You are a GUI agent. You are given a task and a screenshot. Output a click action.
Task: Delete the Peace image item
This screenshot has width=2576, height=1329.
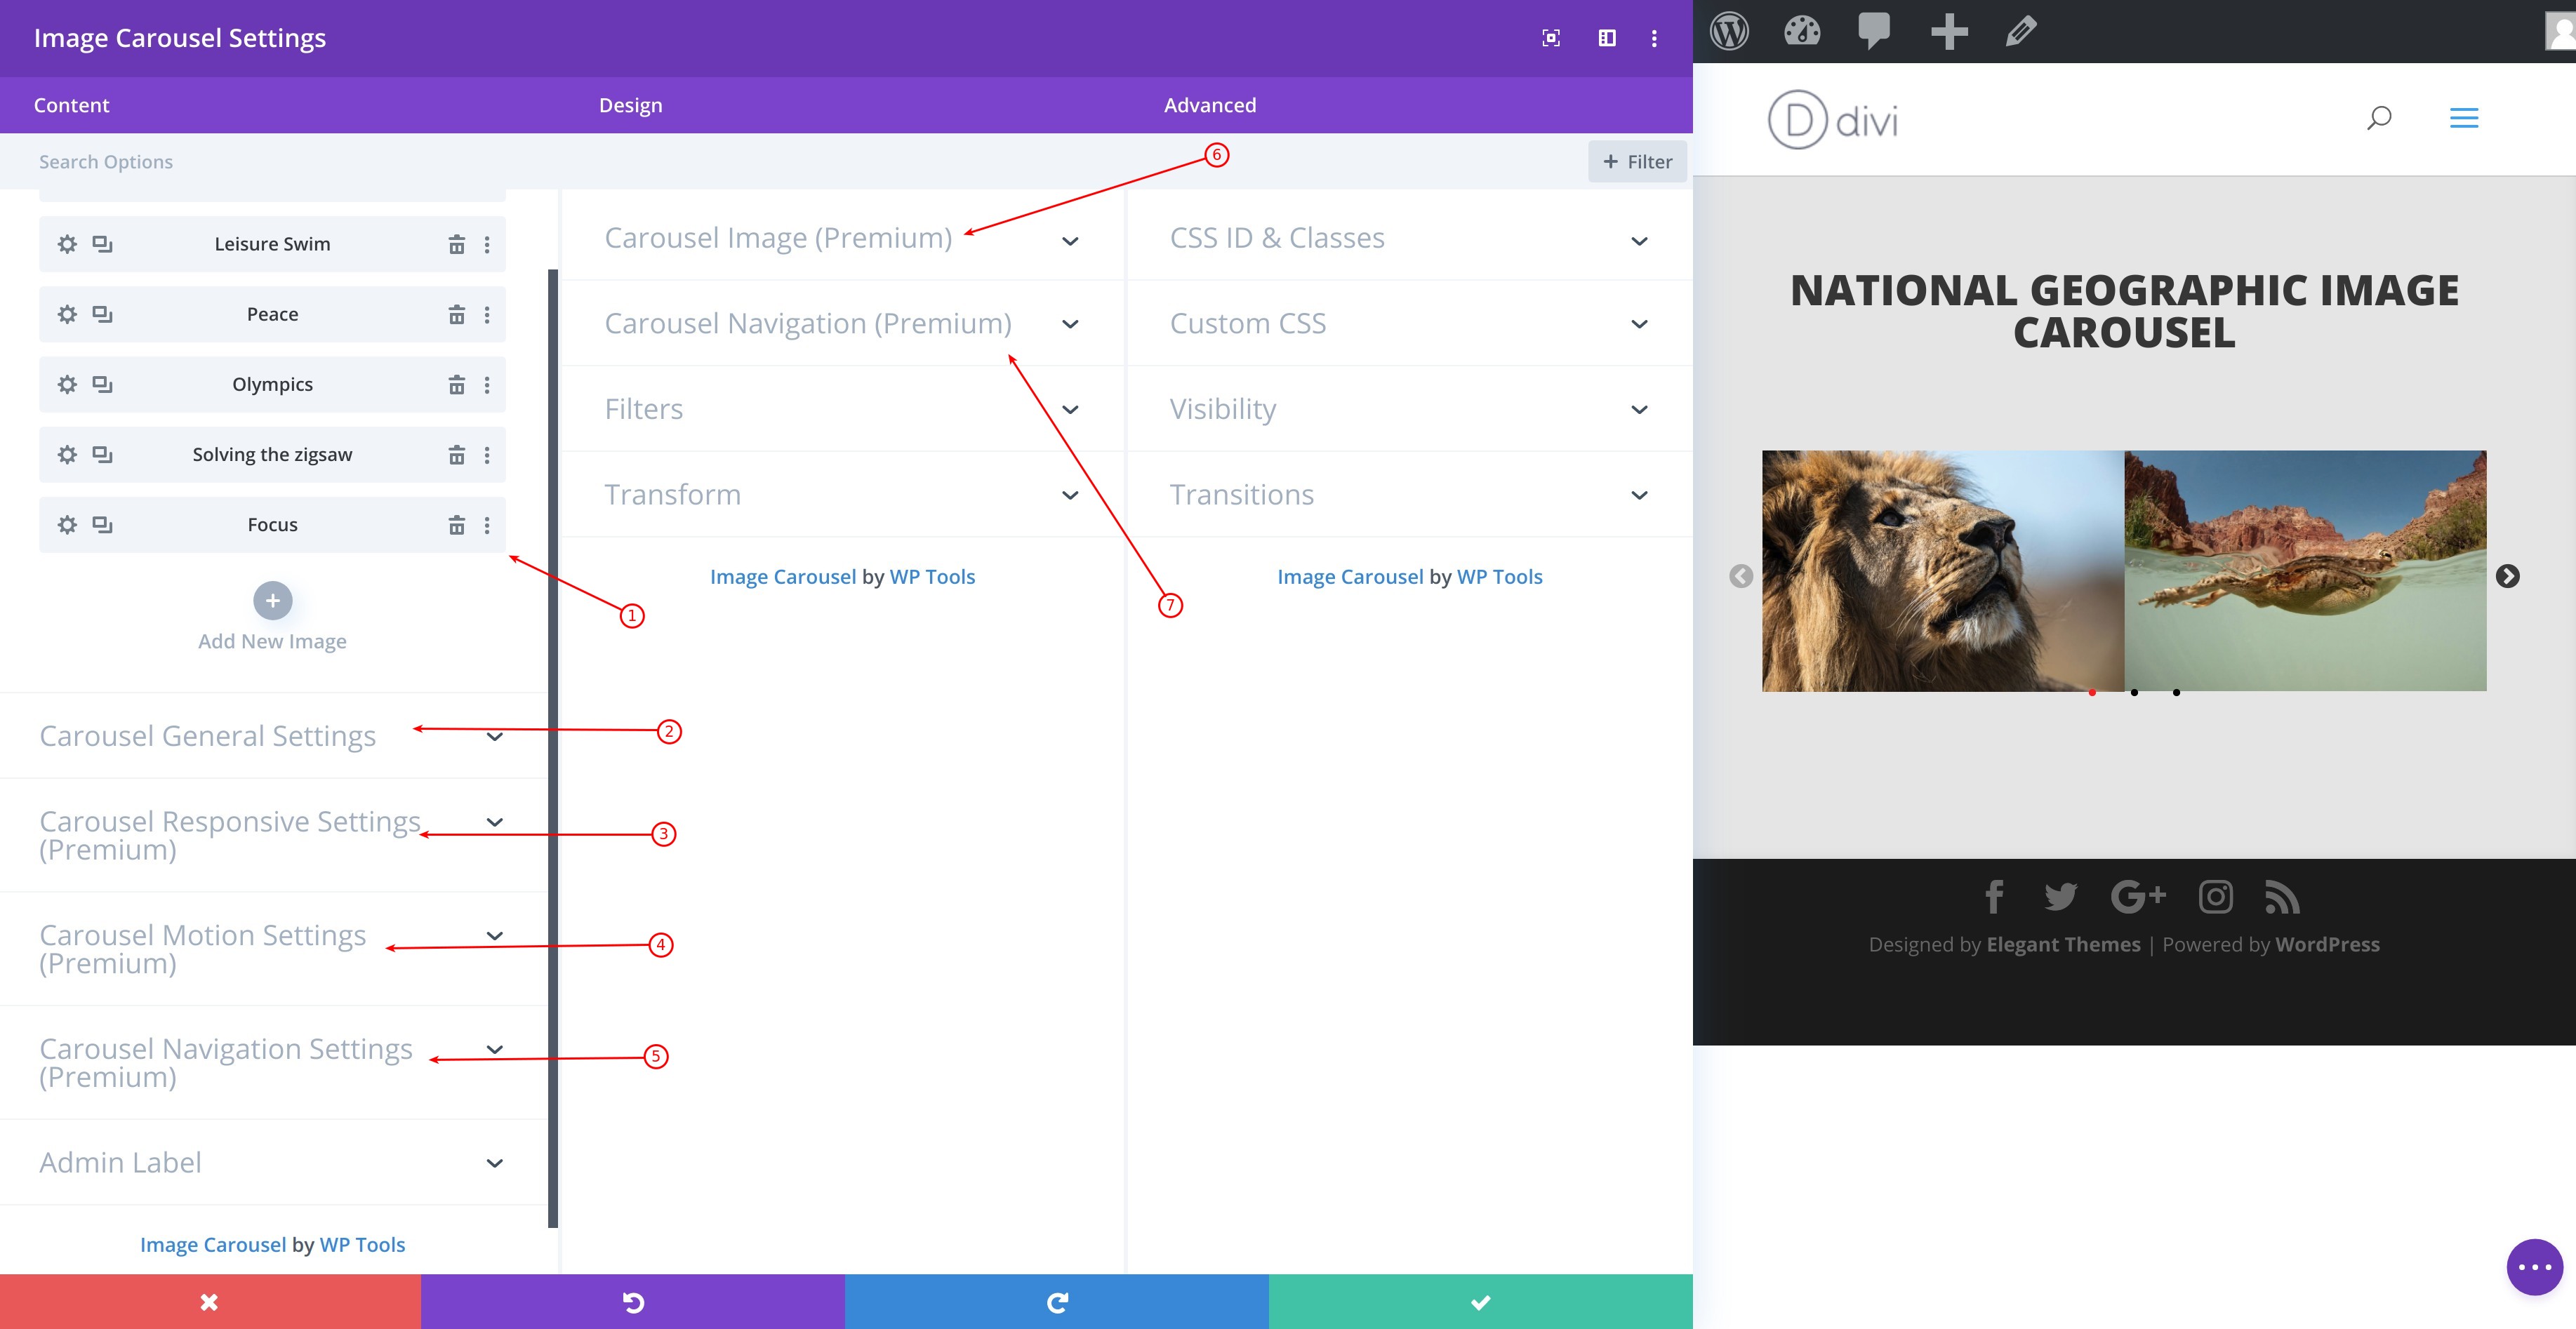[456, 314]
